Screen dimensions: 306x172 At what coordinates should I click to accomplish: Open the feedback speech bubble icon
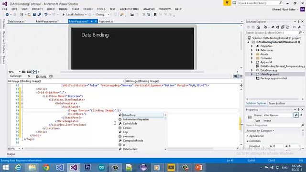coord(234,3)
